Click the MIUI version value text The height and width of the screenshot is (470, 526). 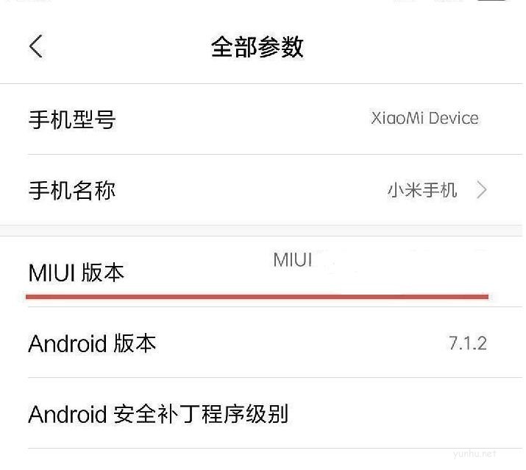[x=293, y=260]
